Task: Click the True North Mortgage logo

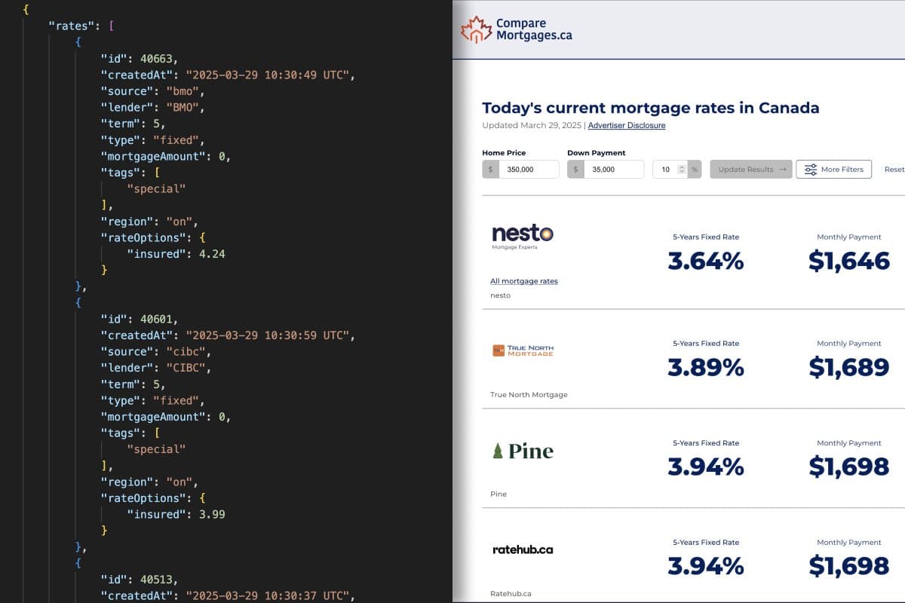Action: pos(523,350)
